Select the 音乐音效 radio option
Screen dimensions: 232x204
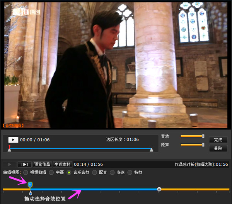pyautogui.click(x=69, y=172)
